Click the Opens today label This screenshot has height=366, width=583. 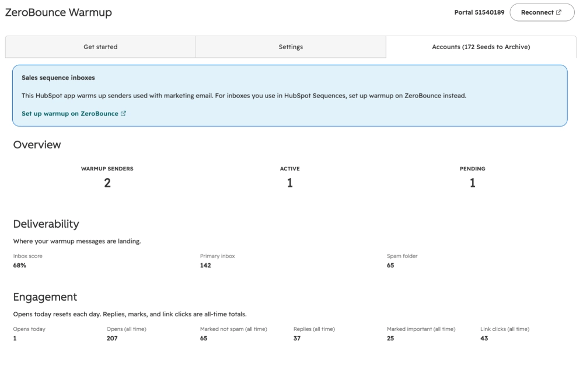[29, 329]
